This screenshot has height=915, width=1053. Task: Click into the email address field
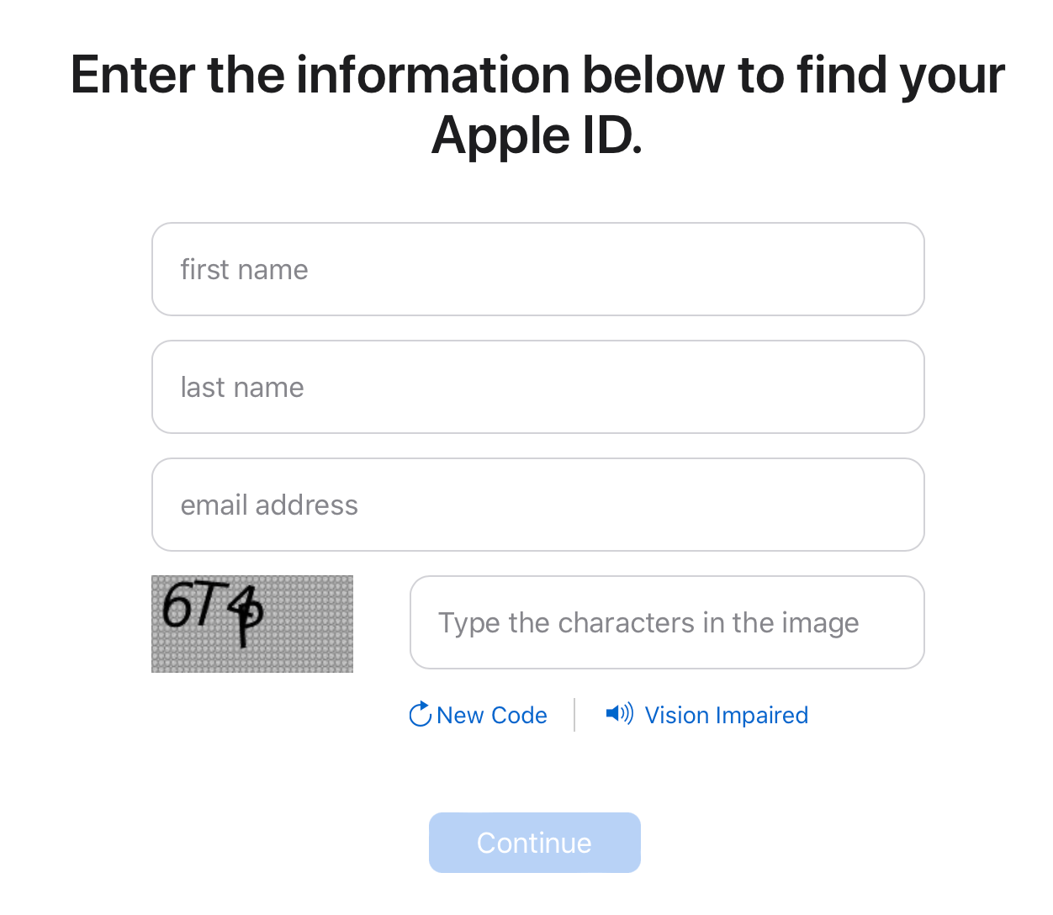538,505
